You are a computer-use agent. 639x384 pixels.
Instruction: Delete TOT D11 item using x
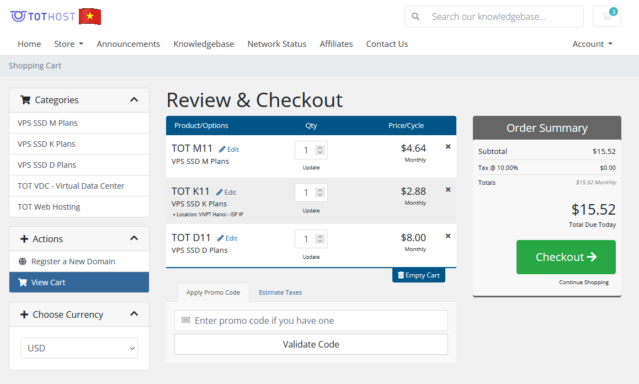tap(448, 236)
